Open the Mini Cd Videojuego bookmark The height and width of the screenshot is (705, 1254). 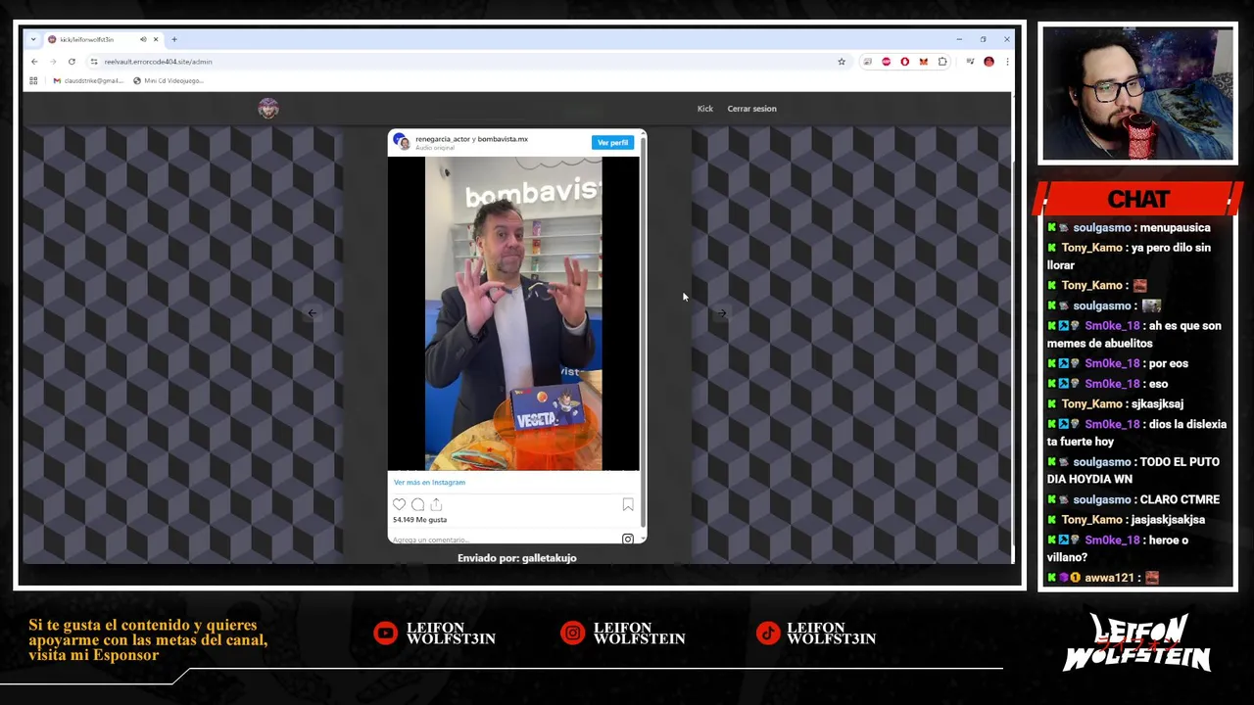[169, 80]
